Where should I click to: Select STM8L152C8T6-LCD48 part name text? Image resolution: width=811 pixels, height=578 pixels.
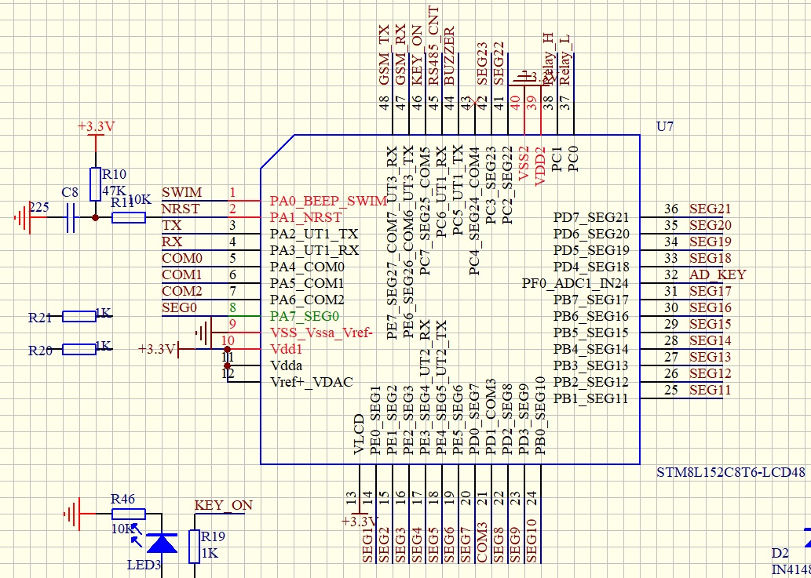tap(731, 472)
